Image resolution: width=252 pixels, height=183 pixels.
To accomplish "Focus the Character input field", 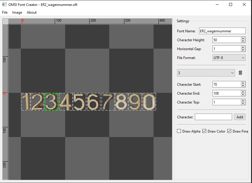I will click(213, 117).
